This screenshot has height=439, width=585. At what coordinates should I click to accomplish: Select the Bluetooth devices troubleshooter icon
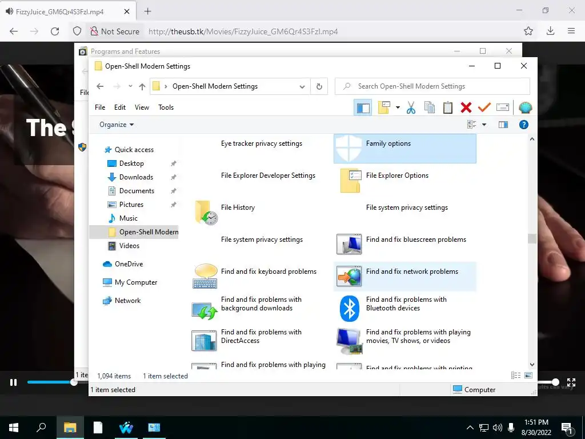coord(350,309)
